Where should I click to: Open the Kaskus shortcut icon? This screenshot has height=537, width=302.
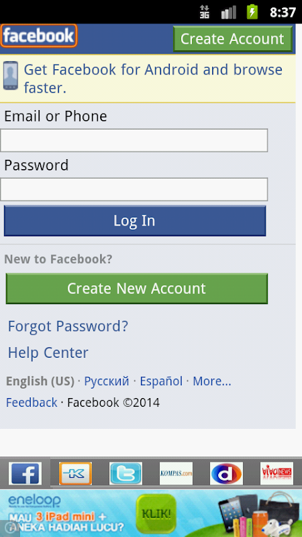pos(75,473)
